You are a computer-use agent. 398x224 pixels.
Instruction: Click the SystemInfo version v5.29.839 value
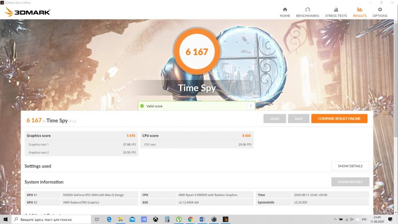pyautogui.click(x=301, y=202)
